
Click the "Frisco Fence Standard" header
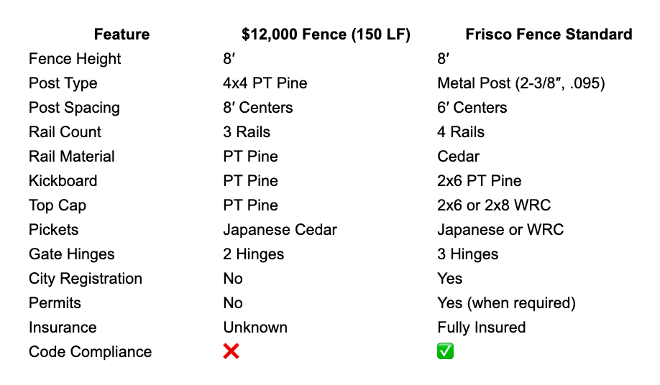coord(549,34)
